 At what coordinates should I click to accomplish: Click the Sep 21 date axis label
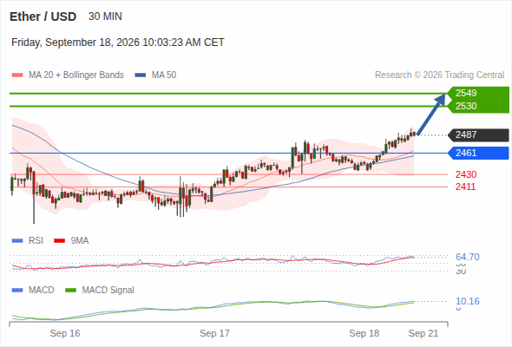pos(423,333)
